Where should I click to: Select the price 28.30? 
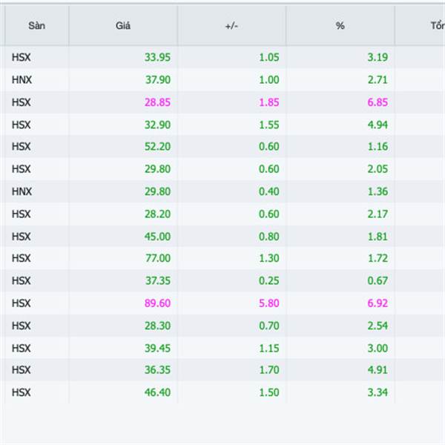pos(157,326)
